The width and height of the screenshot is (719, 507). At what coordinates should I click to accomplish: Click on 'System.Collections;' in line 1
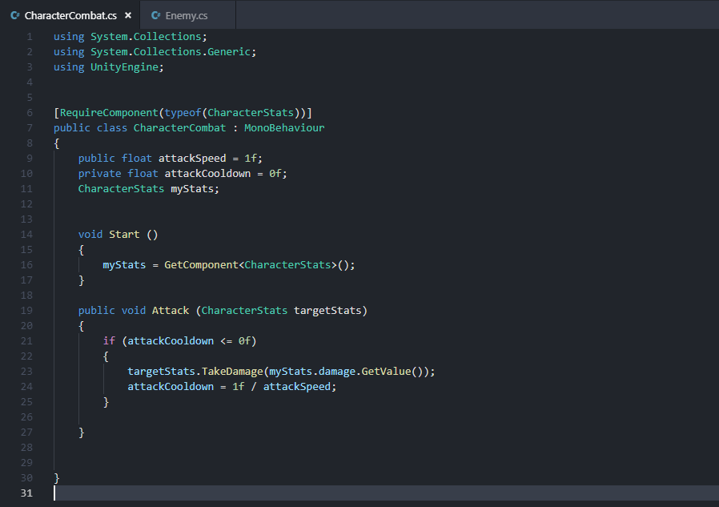(149, 37)
